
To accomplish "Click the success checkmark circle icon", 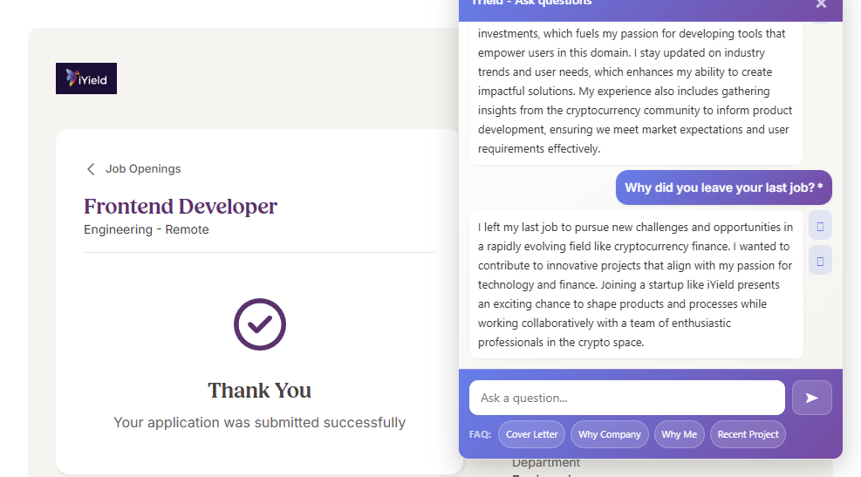I will 260,324.
